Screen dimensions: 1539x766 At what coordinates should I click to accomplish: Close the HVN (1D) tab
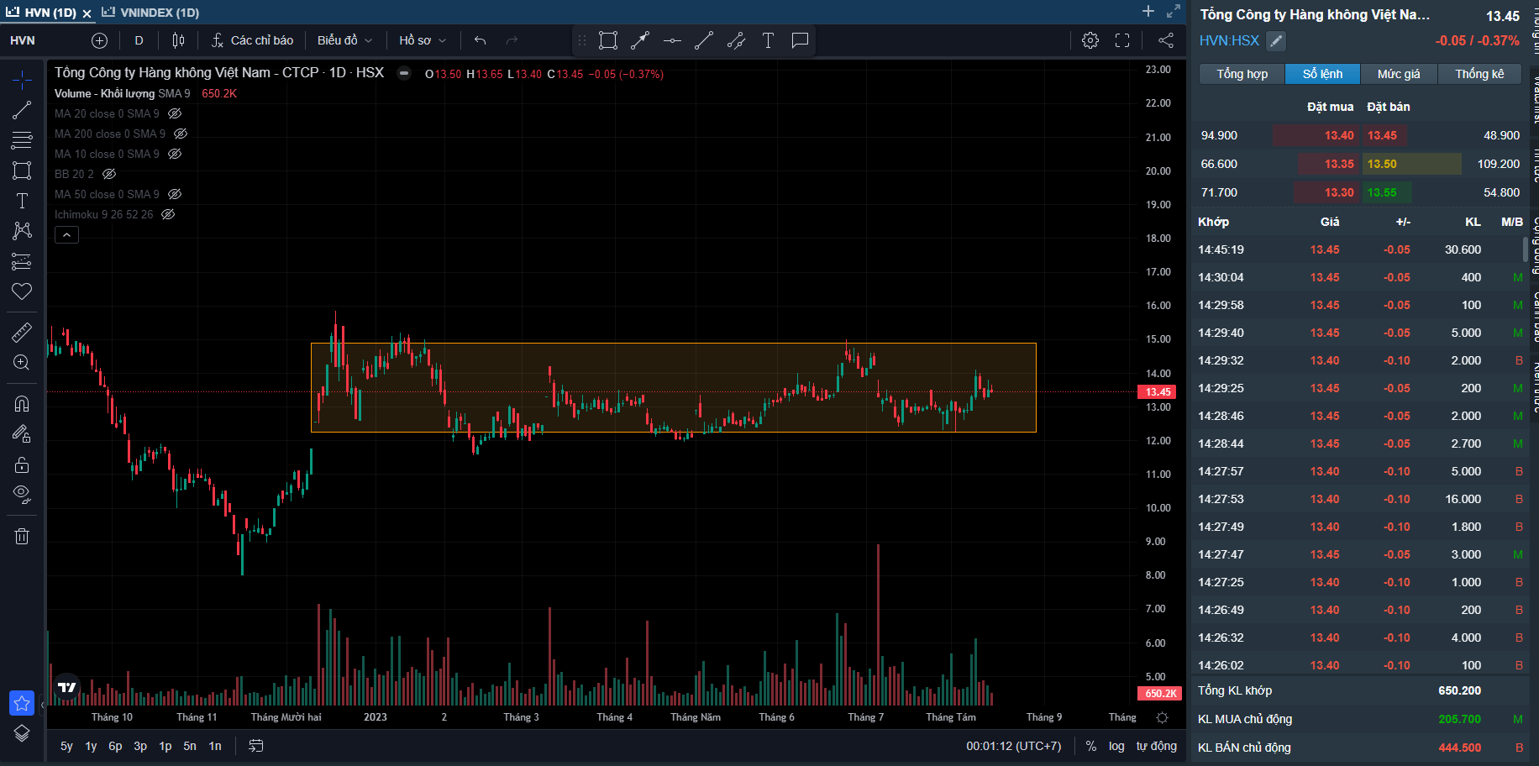87,13
